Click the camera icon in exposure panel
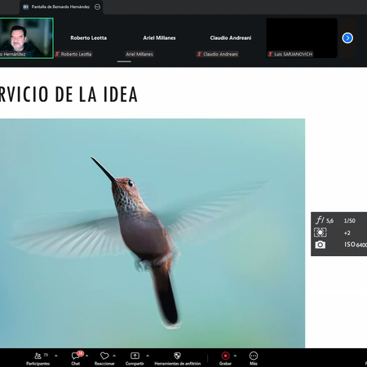The image size is (367, 367). pyautogui.click(x=321, y=245)
